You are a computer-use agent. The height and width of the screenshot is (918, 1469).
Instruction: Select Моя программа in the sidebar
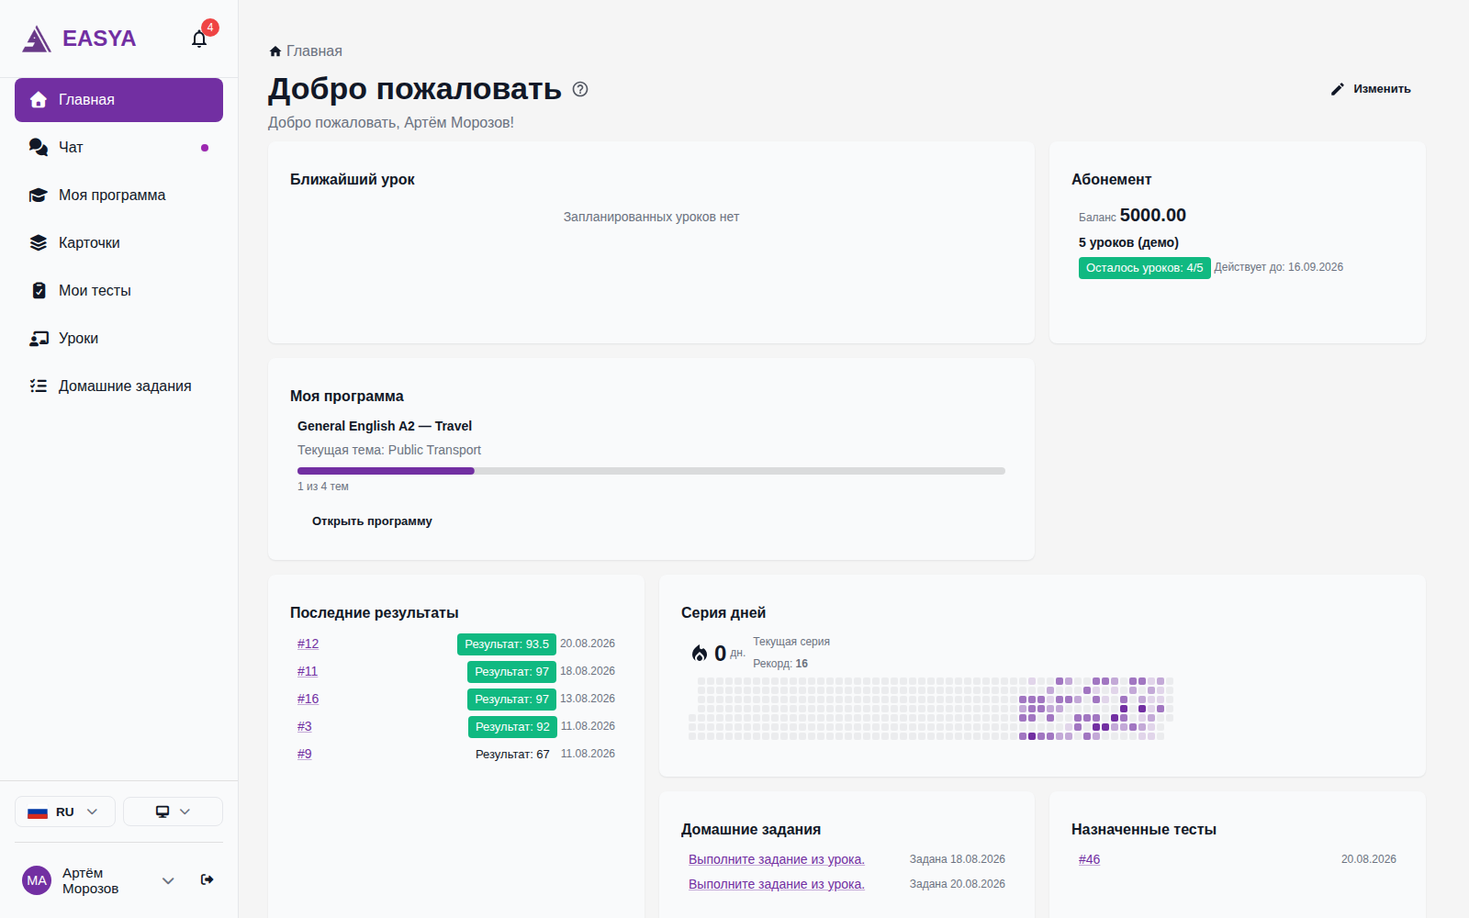118,196
